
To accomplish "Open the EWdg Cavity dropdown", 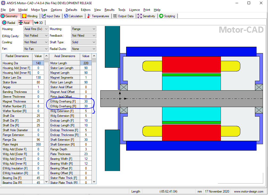I will pyautogui.click(x=36, y=36).
